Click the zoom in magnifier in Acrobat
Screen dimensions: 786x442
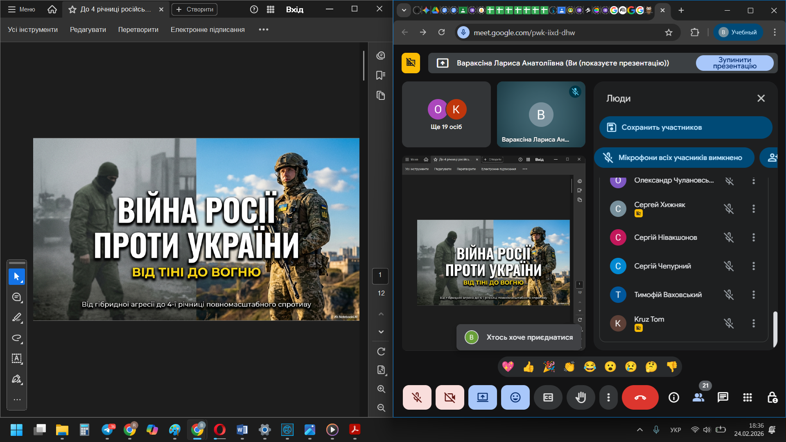click(x=381, y=389)
